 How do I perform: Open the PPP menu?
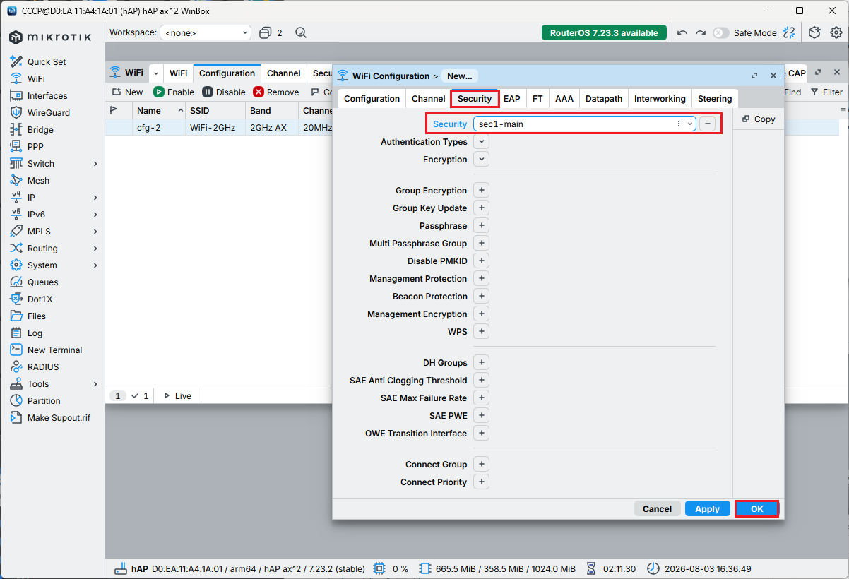pyautogui.click(x=37, y=146)
